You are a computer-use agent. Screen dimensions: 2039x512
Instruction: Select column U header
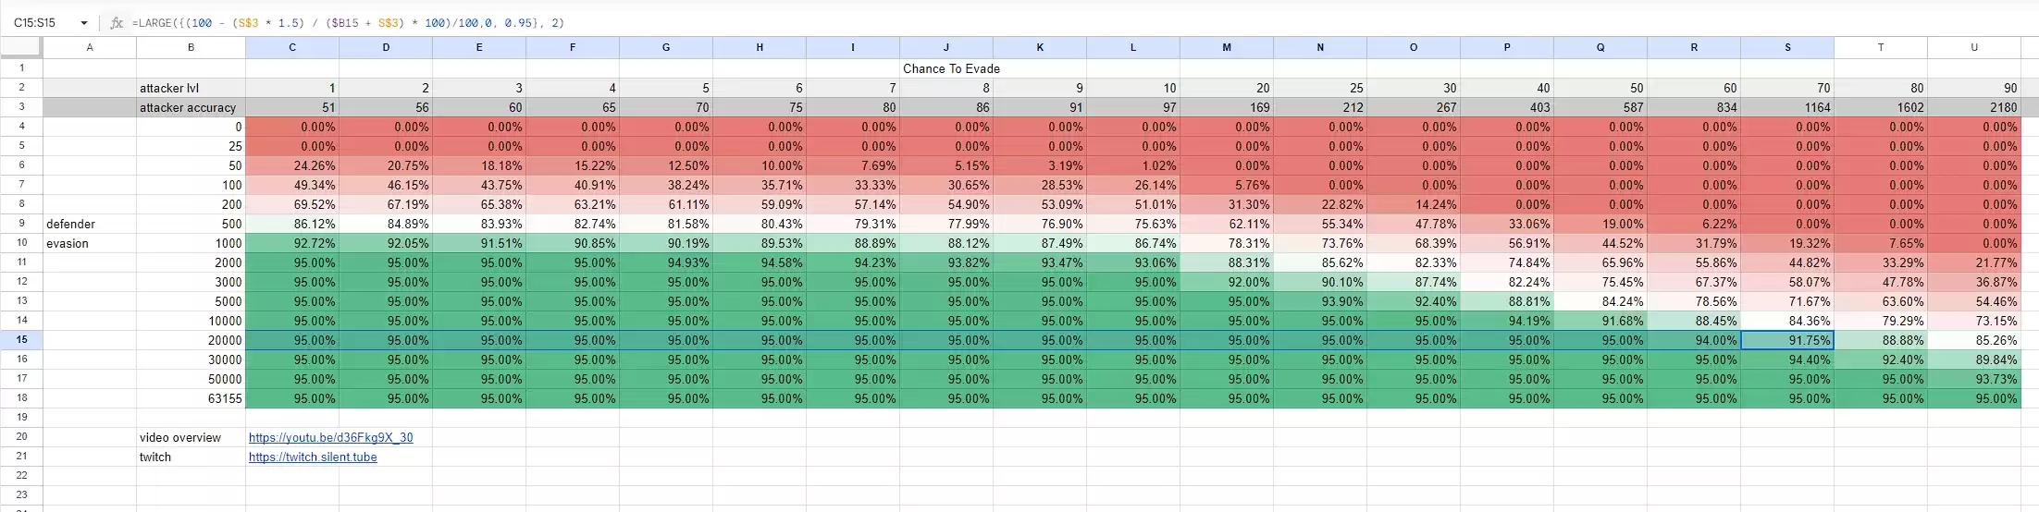1973,47
